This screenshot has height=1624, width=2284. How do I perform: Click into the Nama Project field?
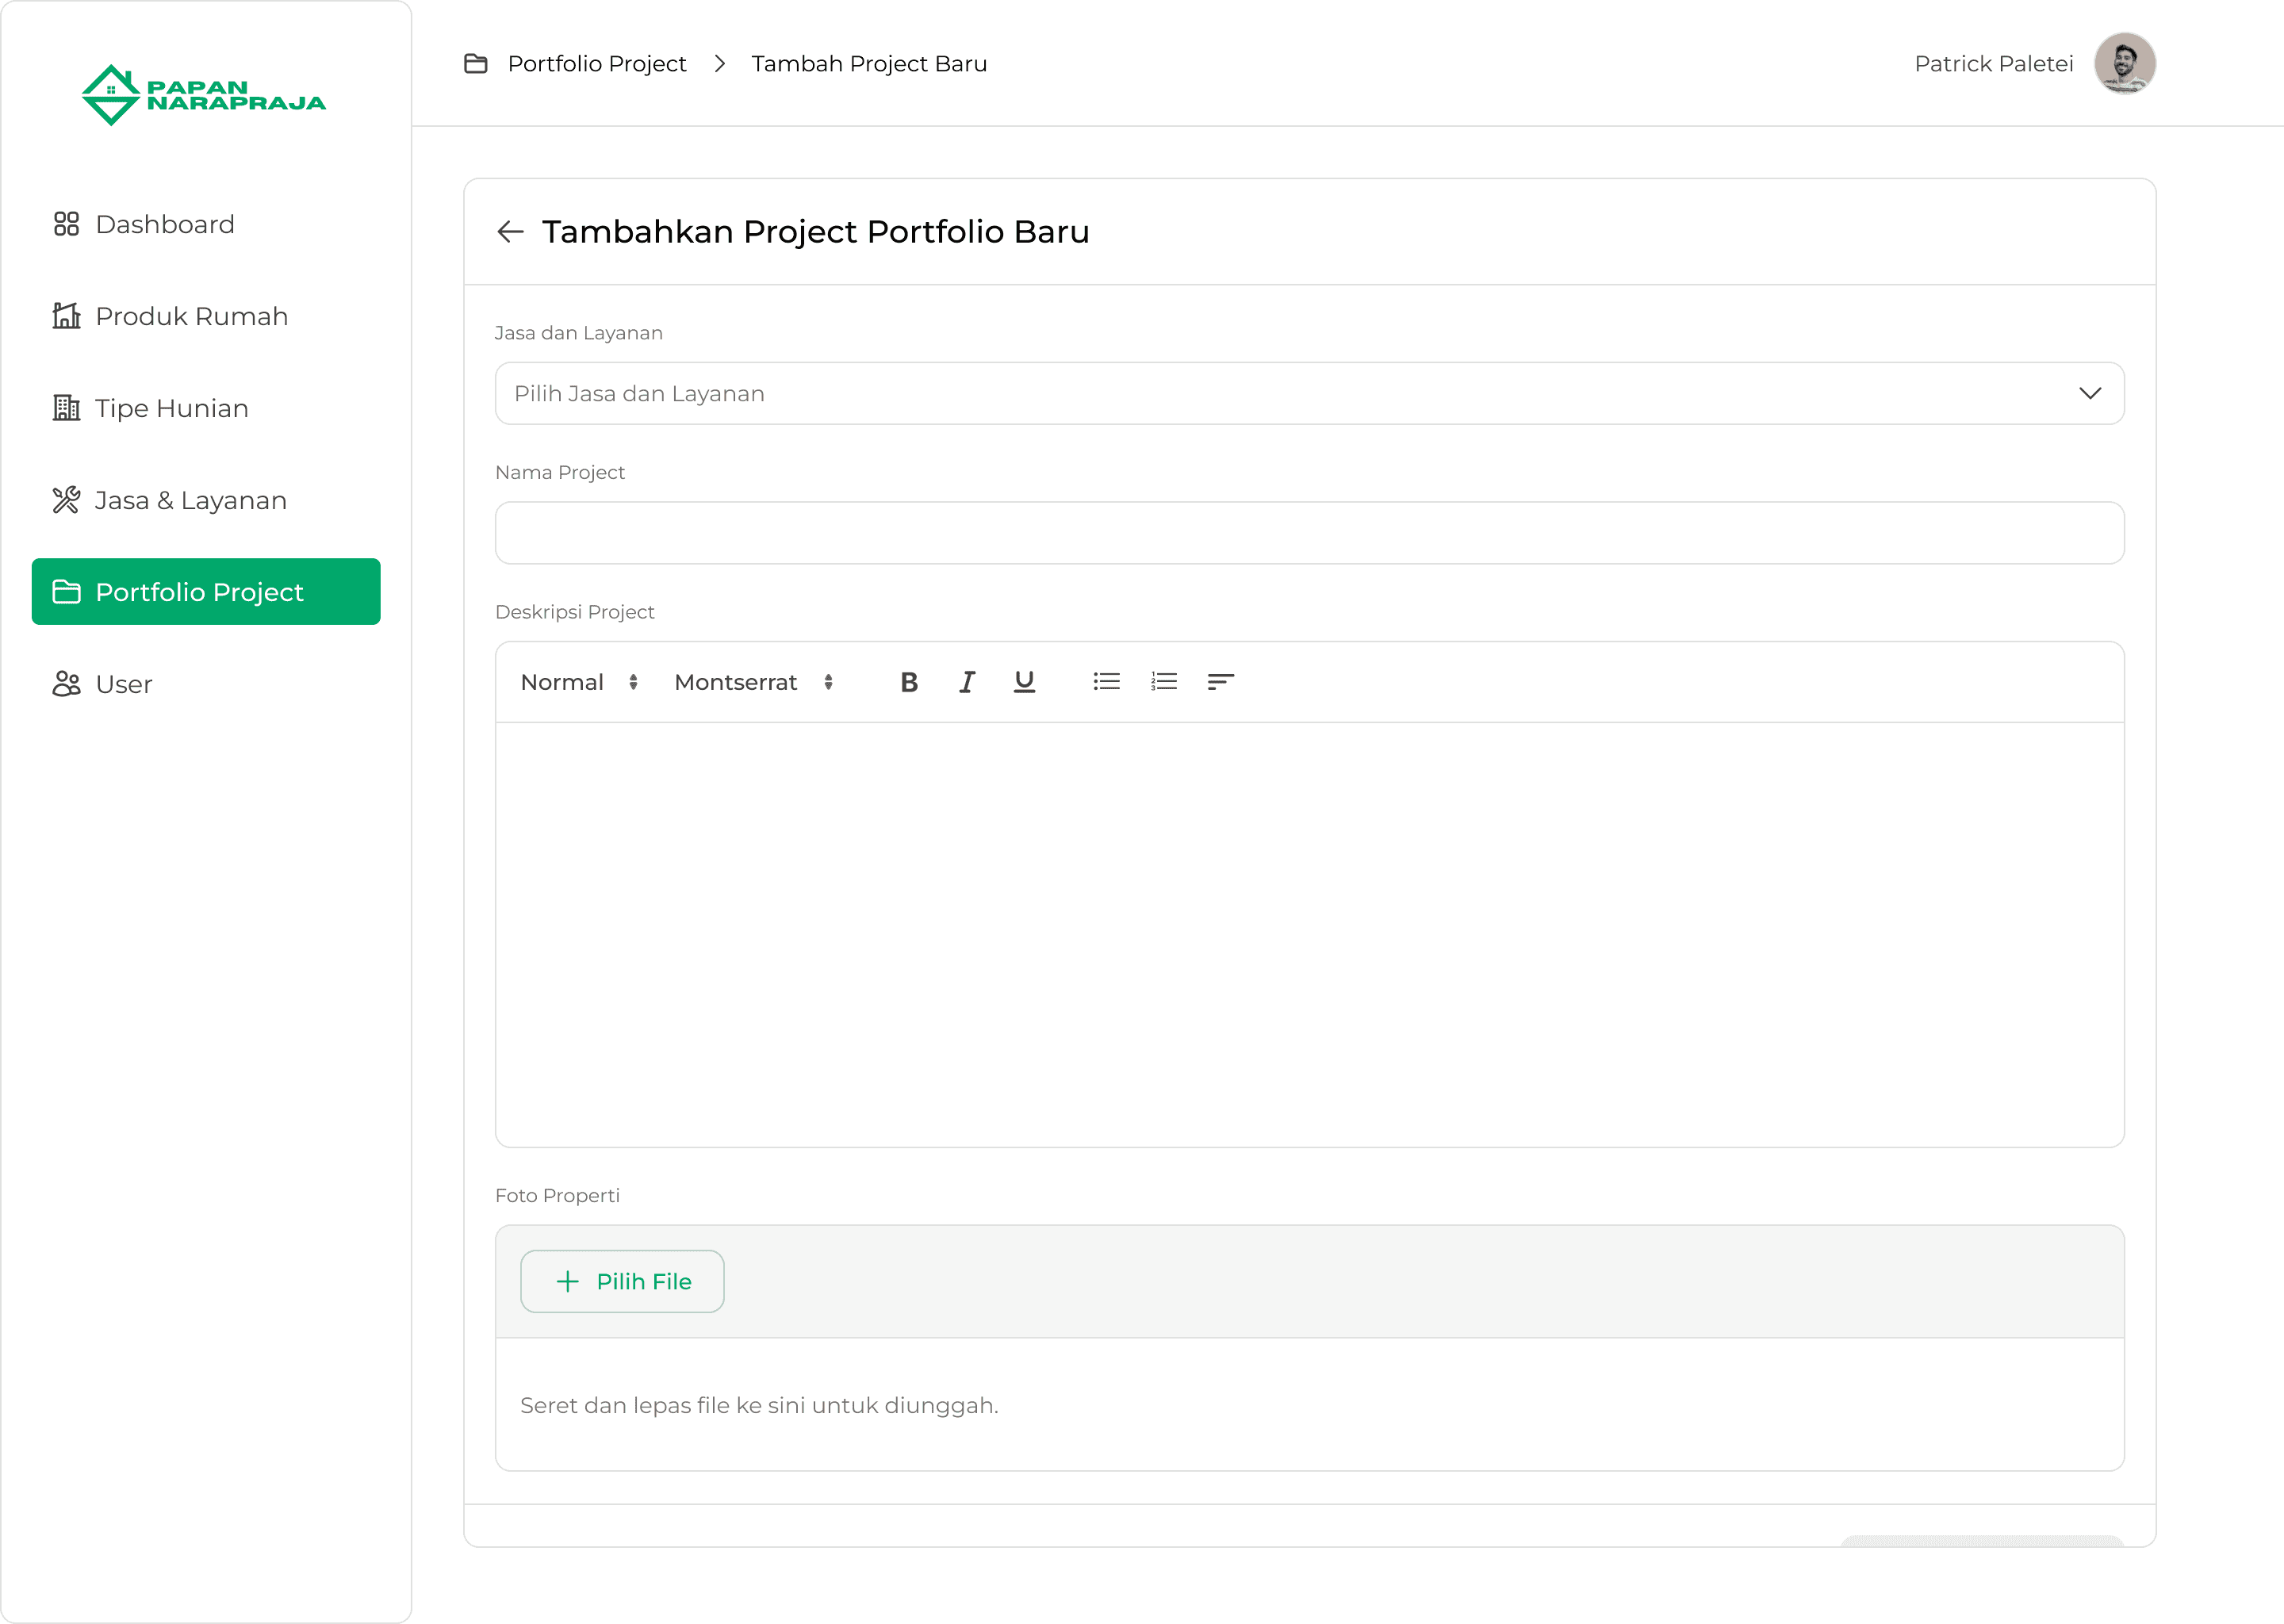pos(1309,533)
